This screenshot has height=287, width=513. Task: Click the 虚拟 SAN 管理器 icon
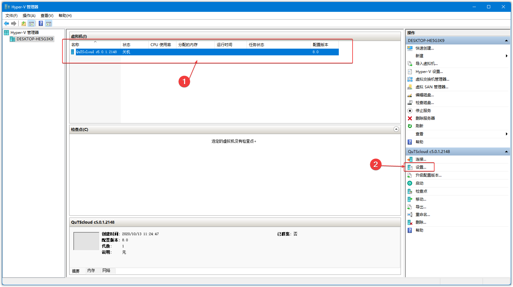[410, 87]
